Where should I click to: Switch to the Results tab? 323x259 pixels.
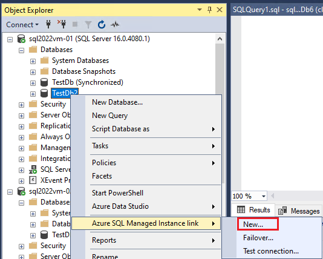pyautogui.click(x=253, y=210)
